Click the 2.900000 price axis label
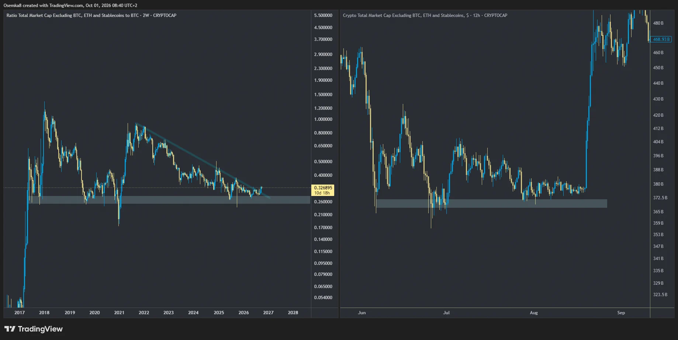This screenshot has width=678, height=340. (323, 55)
